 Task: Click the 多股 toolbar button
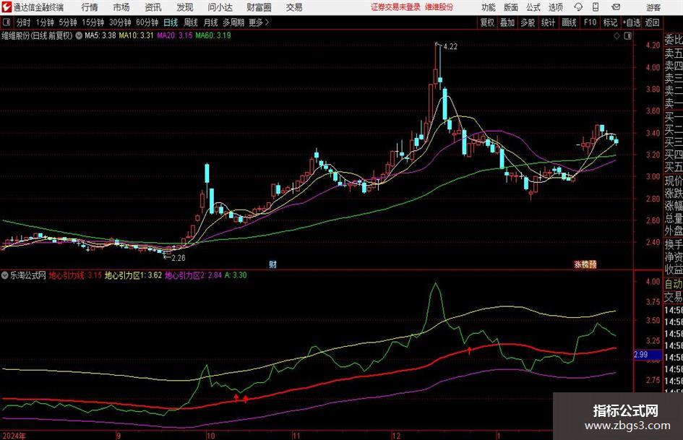(528, 22)
